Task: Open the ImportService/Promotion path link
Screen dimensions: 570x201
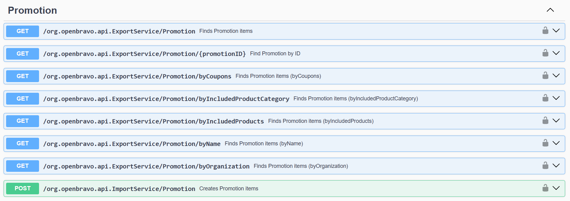Action: click(119, 189)
